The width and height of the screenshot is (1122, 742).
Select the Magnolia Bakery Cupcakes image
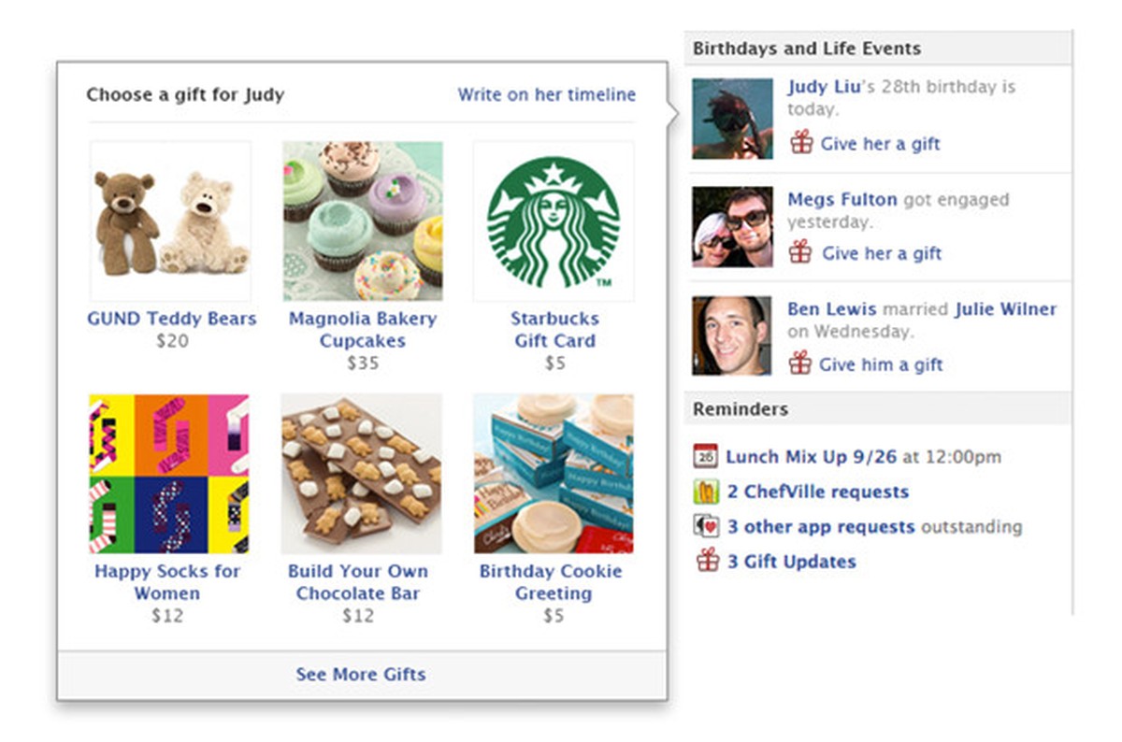(362, 220)
